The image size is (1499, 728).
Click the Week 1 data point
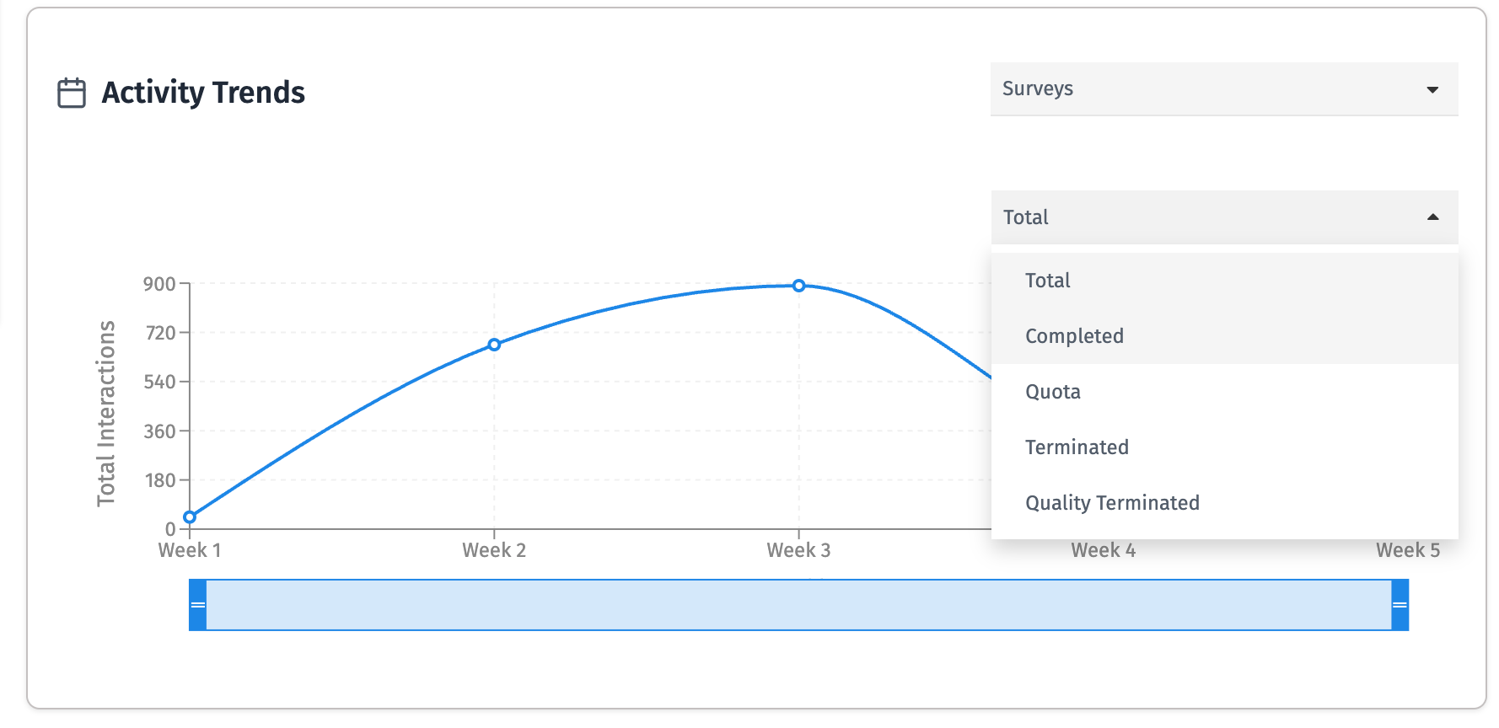pyautogui.click(x=190, y=517)
